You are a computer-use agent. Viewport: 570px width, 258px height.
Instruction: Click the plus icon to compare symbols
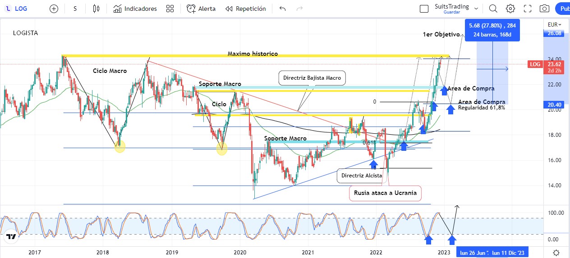point(54,9)
